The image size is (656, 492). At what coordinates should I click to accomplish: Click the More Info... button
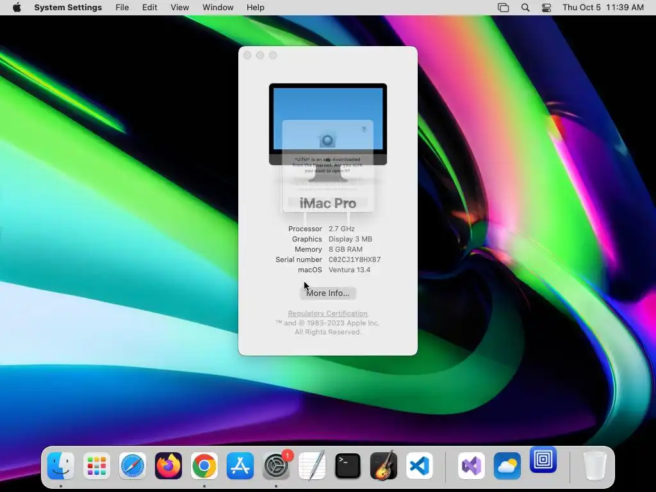click(x=327, y=293)
